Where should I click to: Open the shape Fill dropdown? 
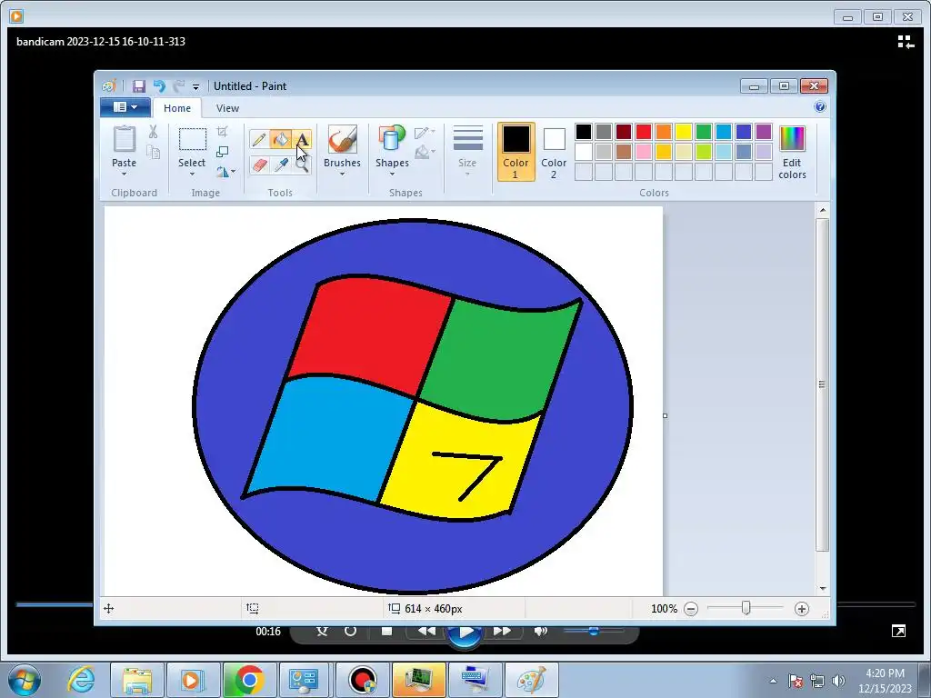click(425, 152)
